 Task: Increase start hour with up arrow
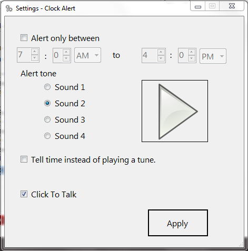(35, 52)
